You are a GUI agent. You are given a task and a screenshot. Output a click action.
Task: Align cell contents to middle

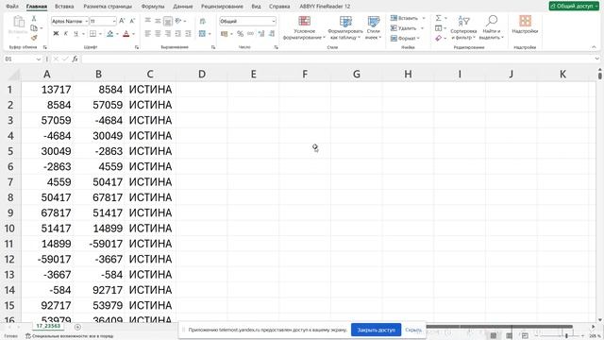coord(158,21)
